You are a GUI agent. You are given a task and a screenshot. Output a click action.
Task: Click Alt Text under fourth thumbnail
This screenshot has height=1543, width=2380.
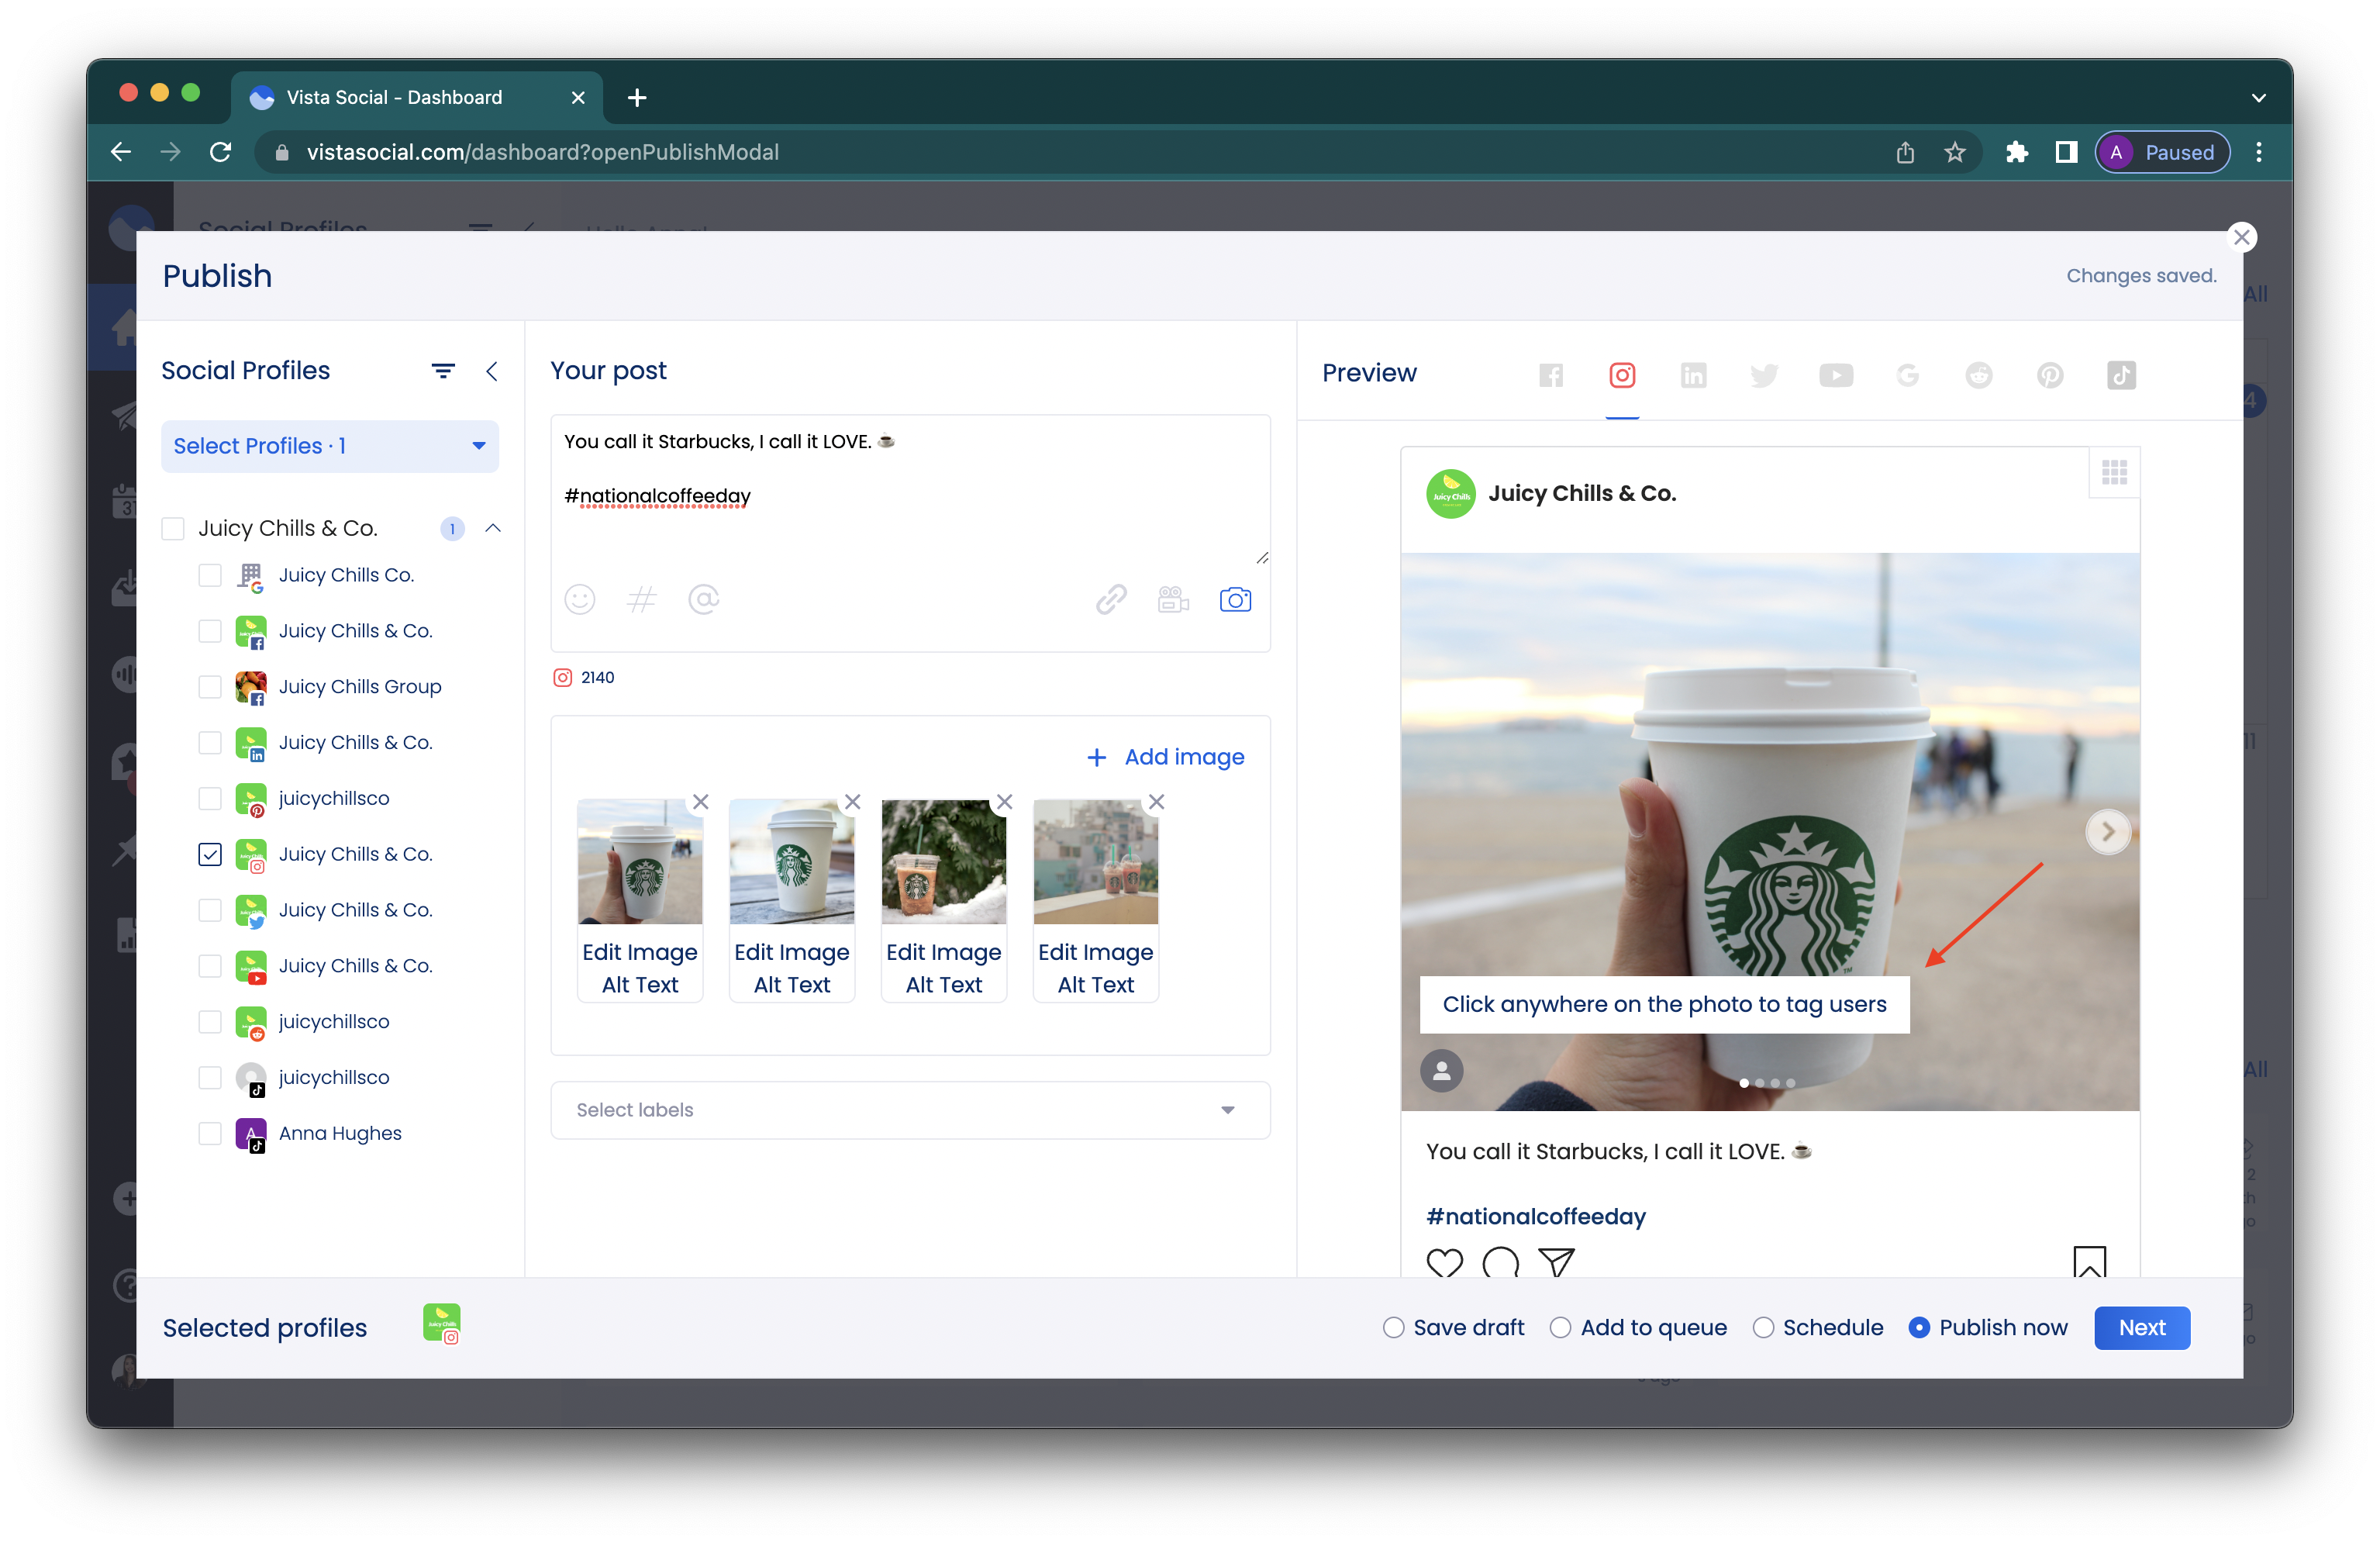coord(1096,985)
